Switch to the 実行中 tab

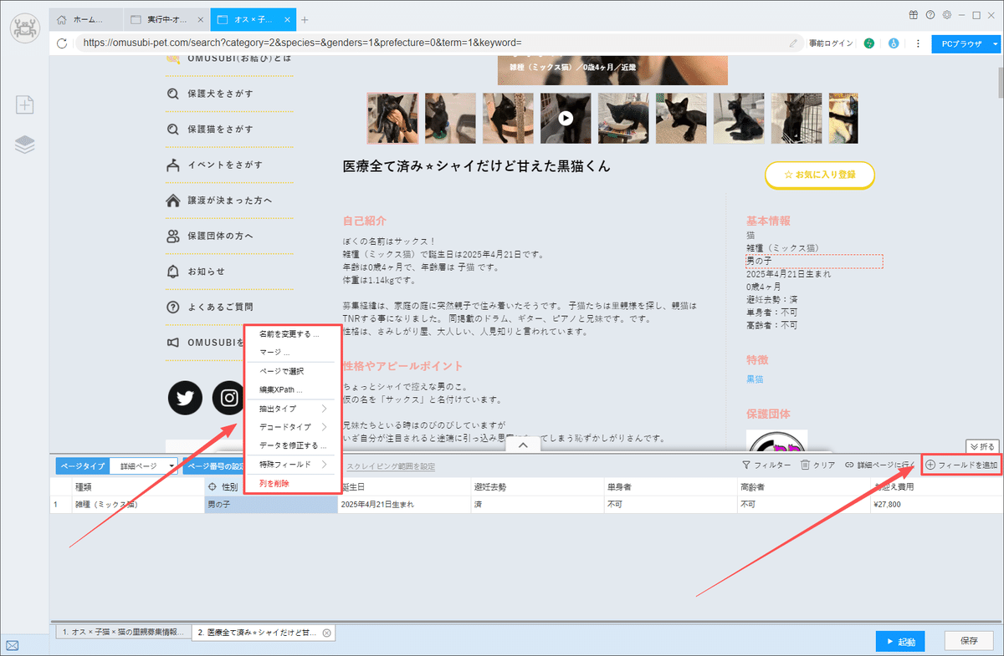coord(166,19)
